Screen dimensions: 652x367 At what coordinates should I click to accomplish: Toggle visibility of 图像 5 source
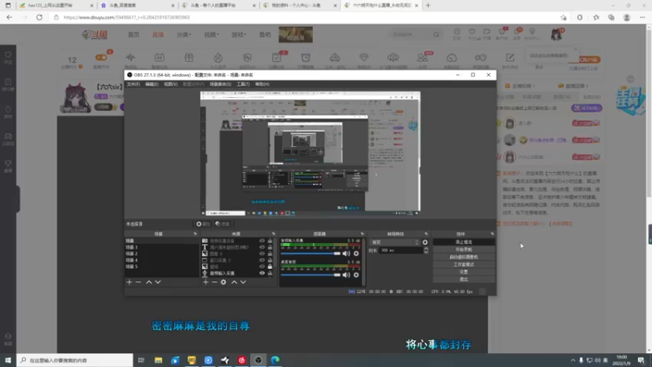coord(262,254)
